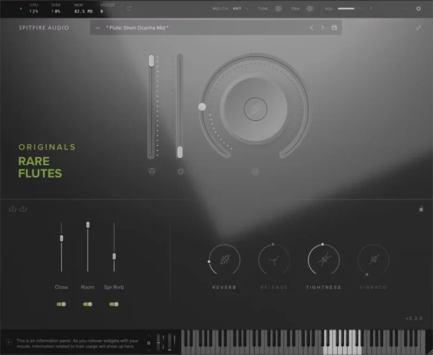Click the three-dot menu next to volume

(371, 9)
